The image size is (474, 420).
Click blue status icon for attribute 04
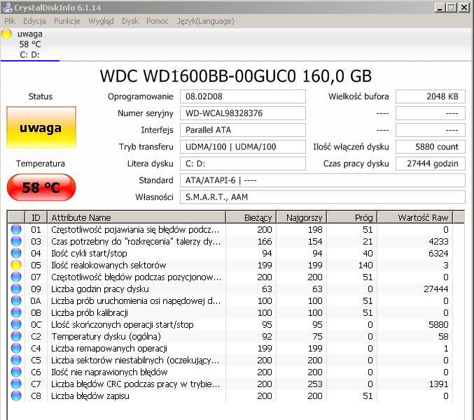tap(16, 254)
